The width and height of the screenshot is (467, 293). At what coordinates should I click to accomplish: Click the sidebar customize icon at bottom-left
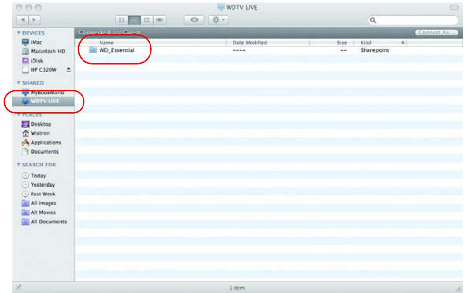[x=18, y=287]
